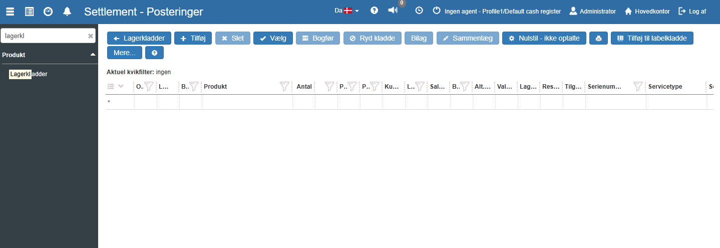Clear the sidebar search with the X
The image size is (720, 248).
point(91,36)
